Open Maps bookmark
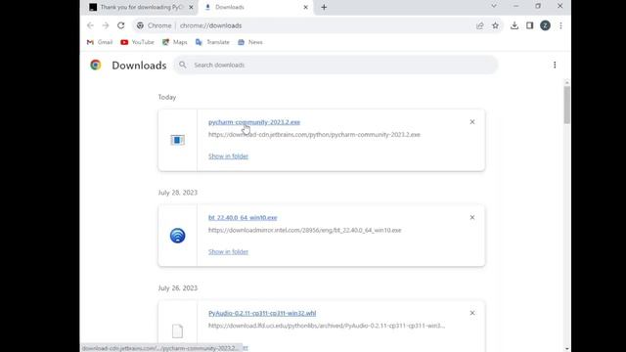 175,42
